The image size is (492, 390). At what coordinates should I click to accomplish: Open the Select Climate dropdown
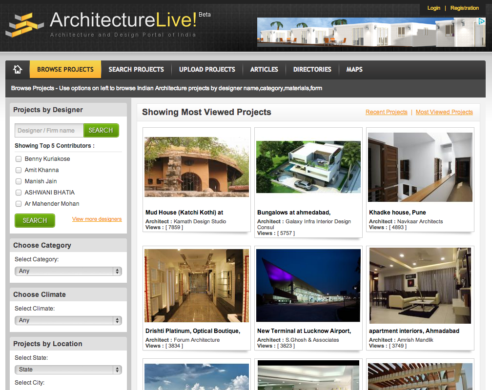pyautogui.click(x=68, y=320)
